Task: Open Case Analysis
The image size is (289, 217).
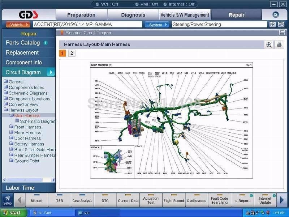Action: (82, 200)
